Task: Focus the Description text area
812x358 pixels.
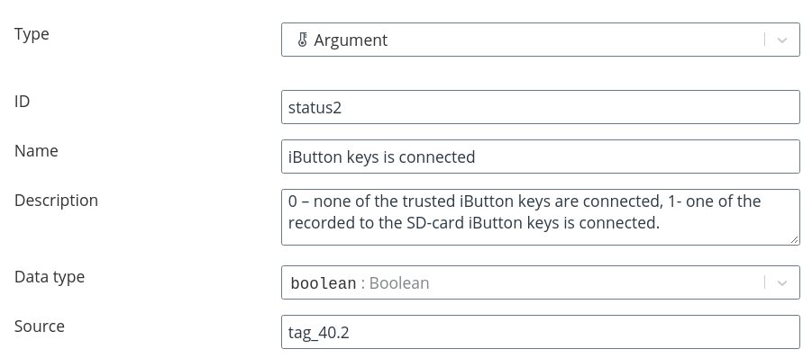Action: click(x=541, y=217)
